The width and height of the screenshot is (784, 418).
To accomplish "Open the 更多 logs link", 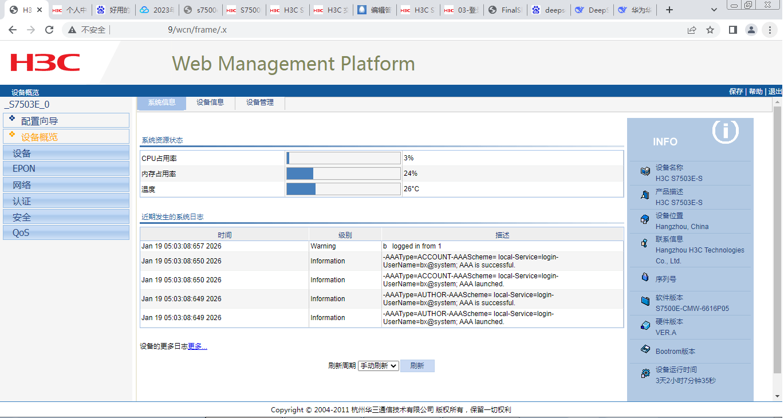I will (198, 346).
